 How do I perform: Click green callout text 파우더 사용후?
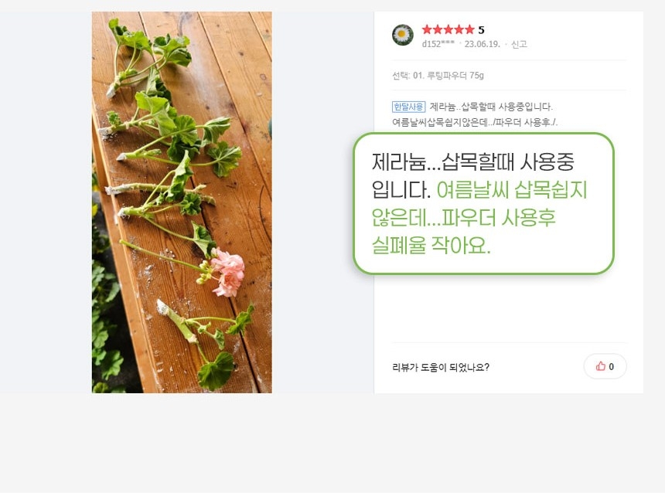(x=498, y=218)
